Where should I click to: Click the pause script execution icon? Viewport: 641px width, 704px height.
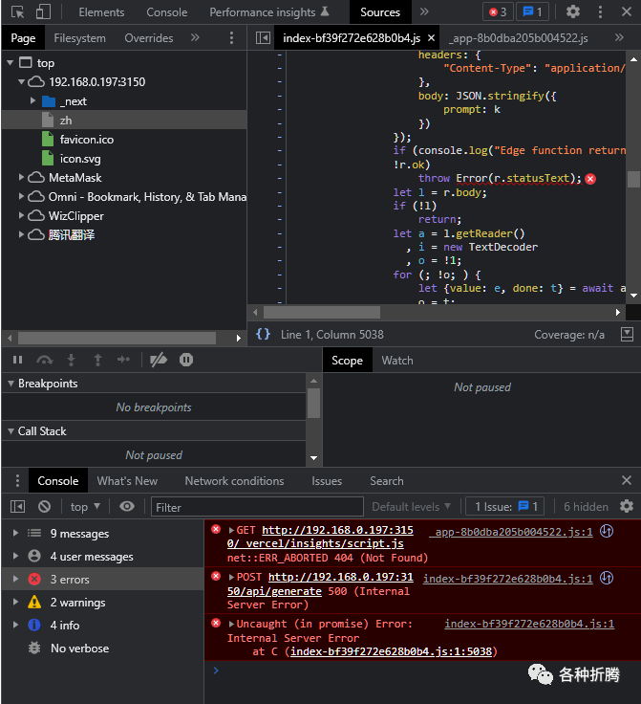17,360
